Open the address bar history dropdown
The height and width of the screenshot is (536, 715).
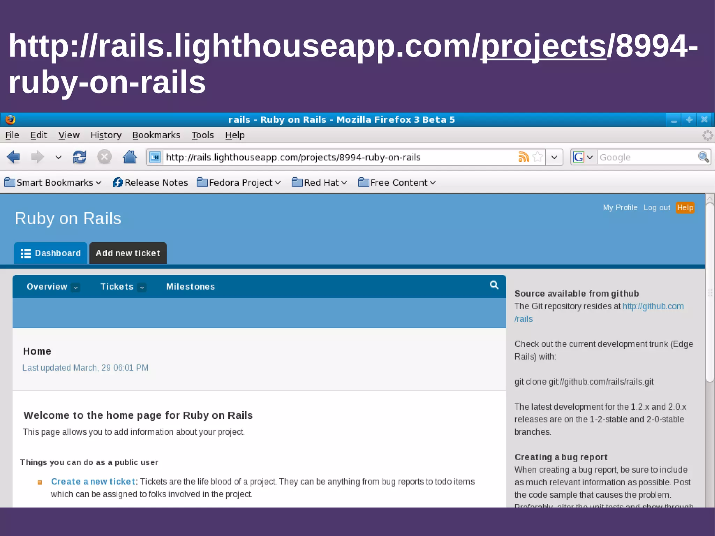click(554, 157)
